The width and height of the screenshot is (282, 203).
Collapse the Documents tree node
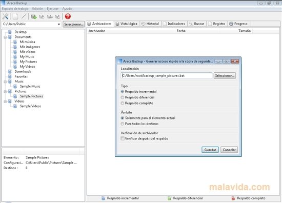(x=5, y=37)
